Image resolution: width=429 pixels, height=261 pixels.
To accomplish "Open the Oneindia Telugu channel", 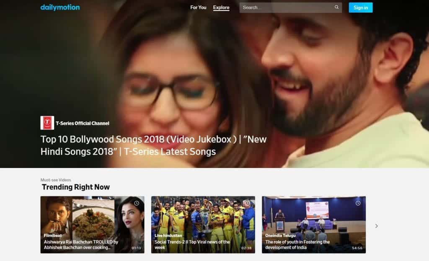I will point(281,235).
